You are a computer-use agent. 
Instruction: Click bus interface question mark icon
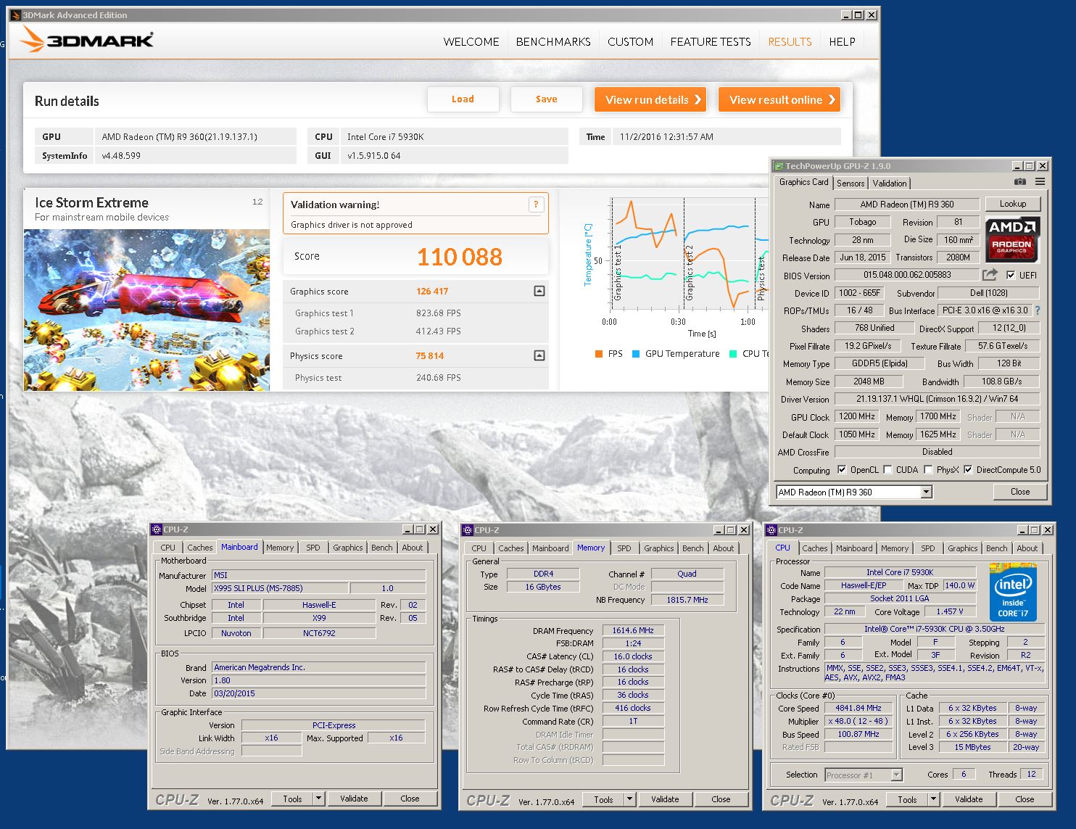[x=1037, y=310]
